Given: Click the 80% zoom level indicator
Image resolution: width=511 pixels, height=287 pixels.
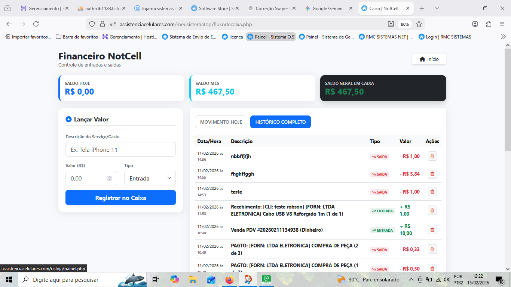Looking at the screenshot, I should pyautogui.click(x=405, y=24).
